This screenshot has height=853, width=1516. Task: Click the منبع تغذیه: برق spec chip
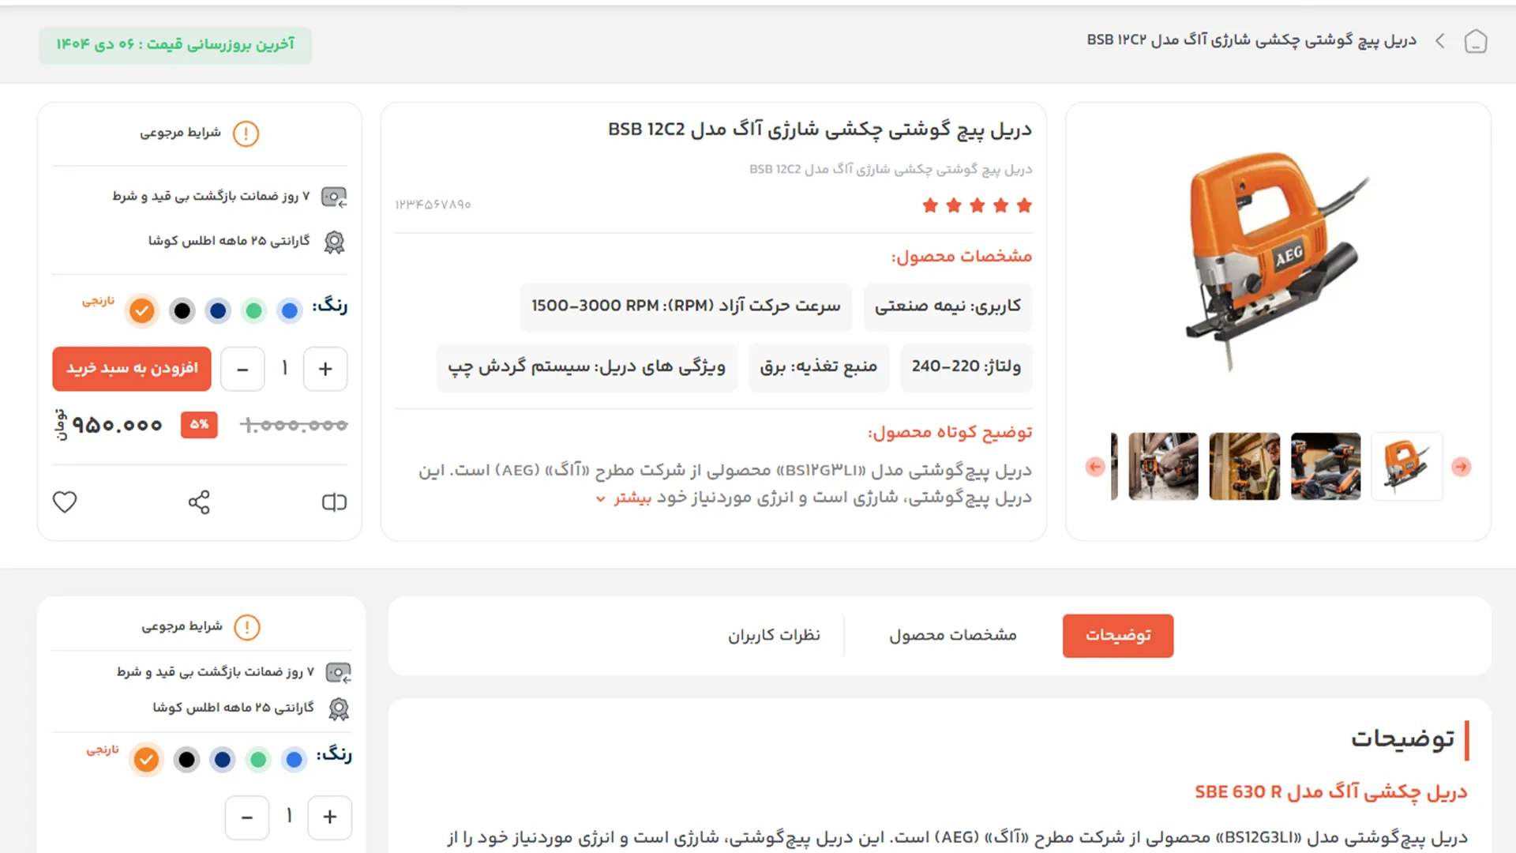pos(819,367)
